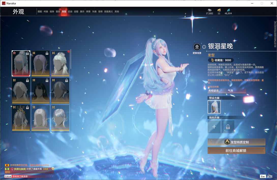The image size is (277, 180).
Task: Click the green chat channel icon
Action: tap(7, 169)
